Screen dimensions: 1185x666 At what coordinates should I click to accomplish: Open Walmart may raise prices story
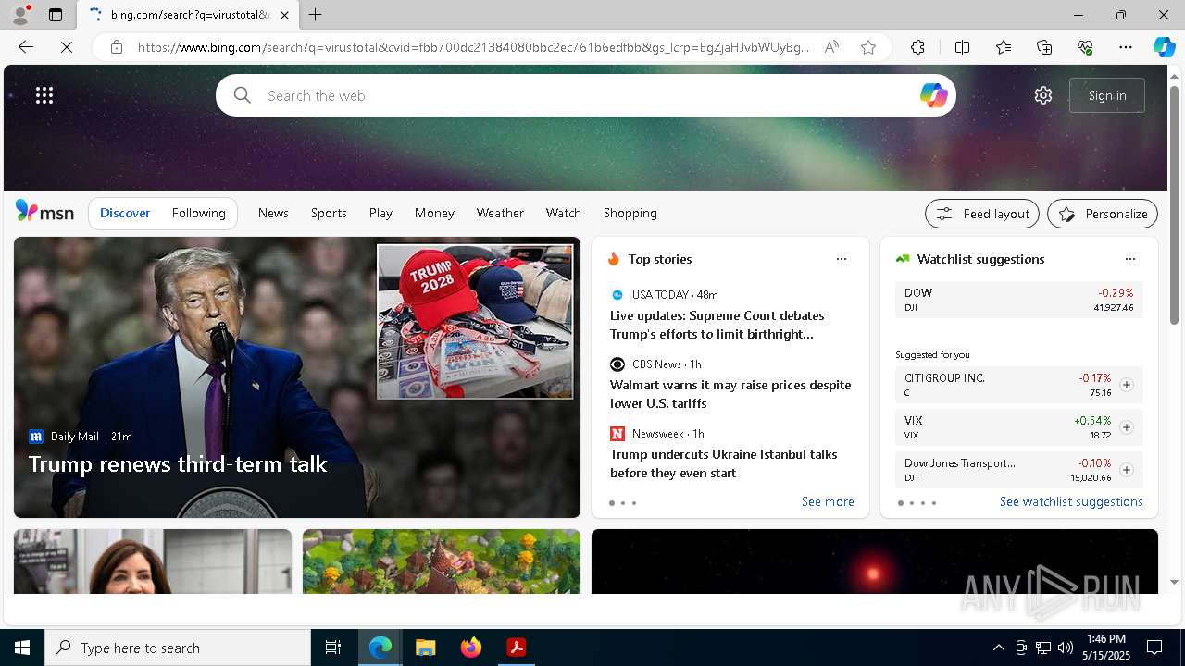coord(730,394)
